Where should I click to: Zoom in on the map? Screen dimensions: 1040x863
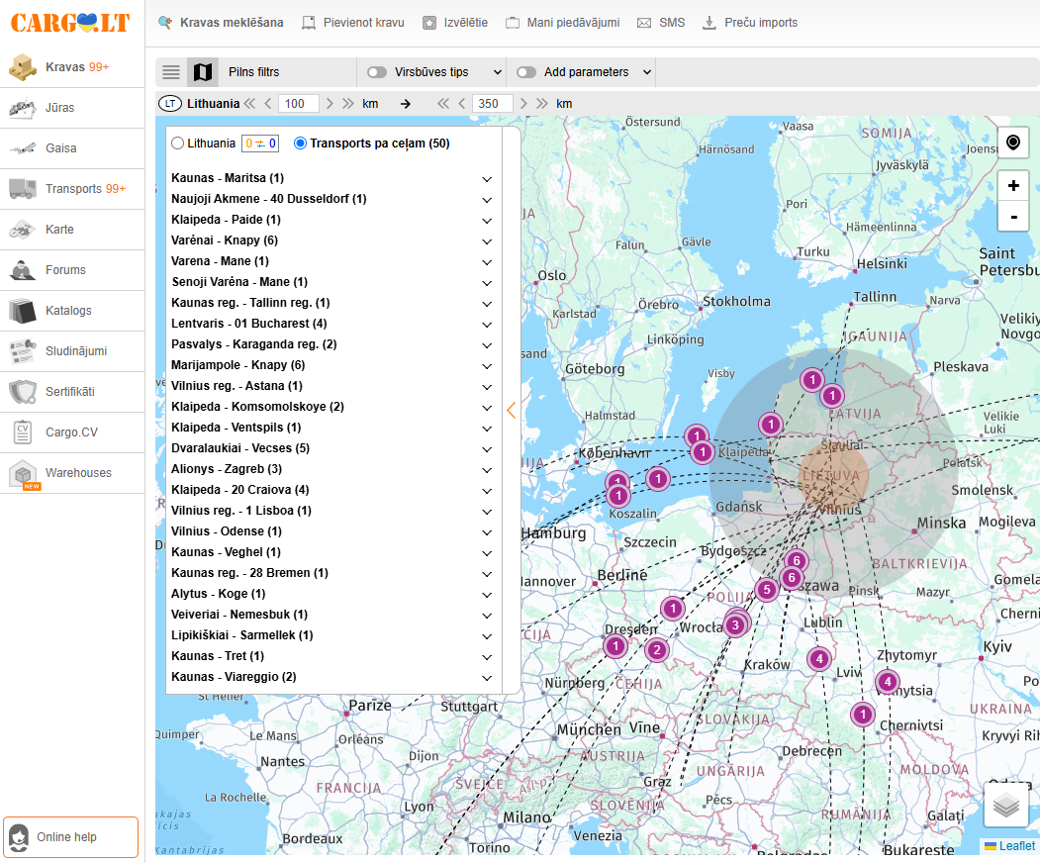[1012, 186]
